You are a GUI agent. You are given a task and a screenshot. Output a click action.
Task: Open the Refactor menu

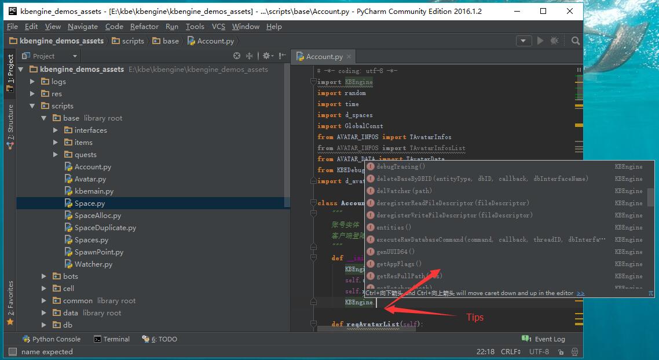point(144,27)
